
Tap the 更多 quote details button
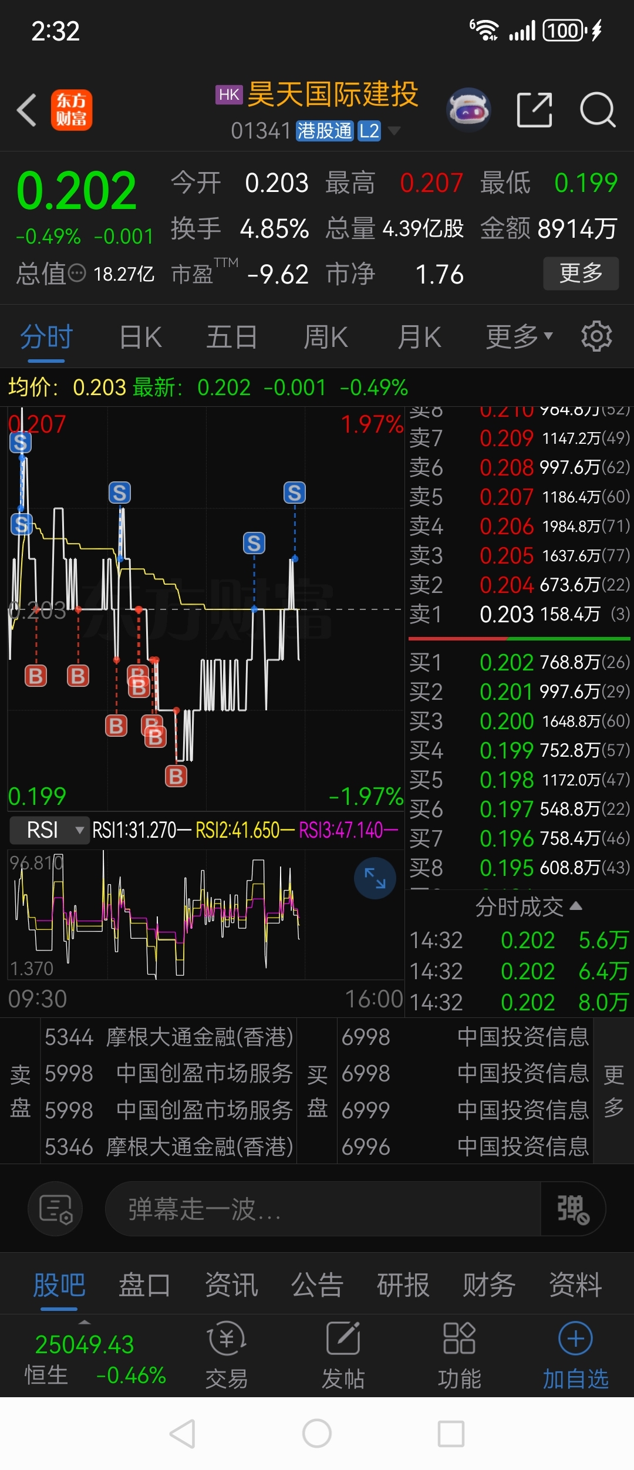pos(581,273)
